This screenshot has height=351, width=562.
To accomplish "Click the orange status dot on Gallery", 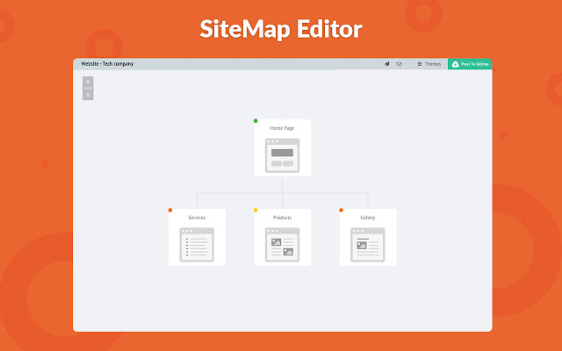I will [342, 211].
